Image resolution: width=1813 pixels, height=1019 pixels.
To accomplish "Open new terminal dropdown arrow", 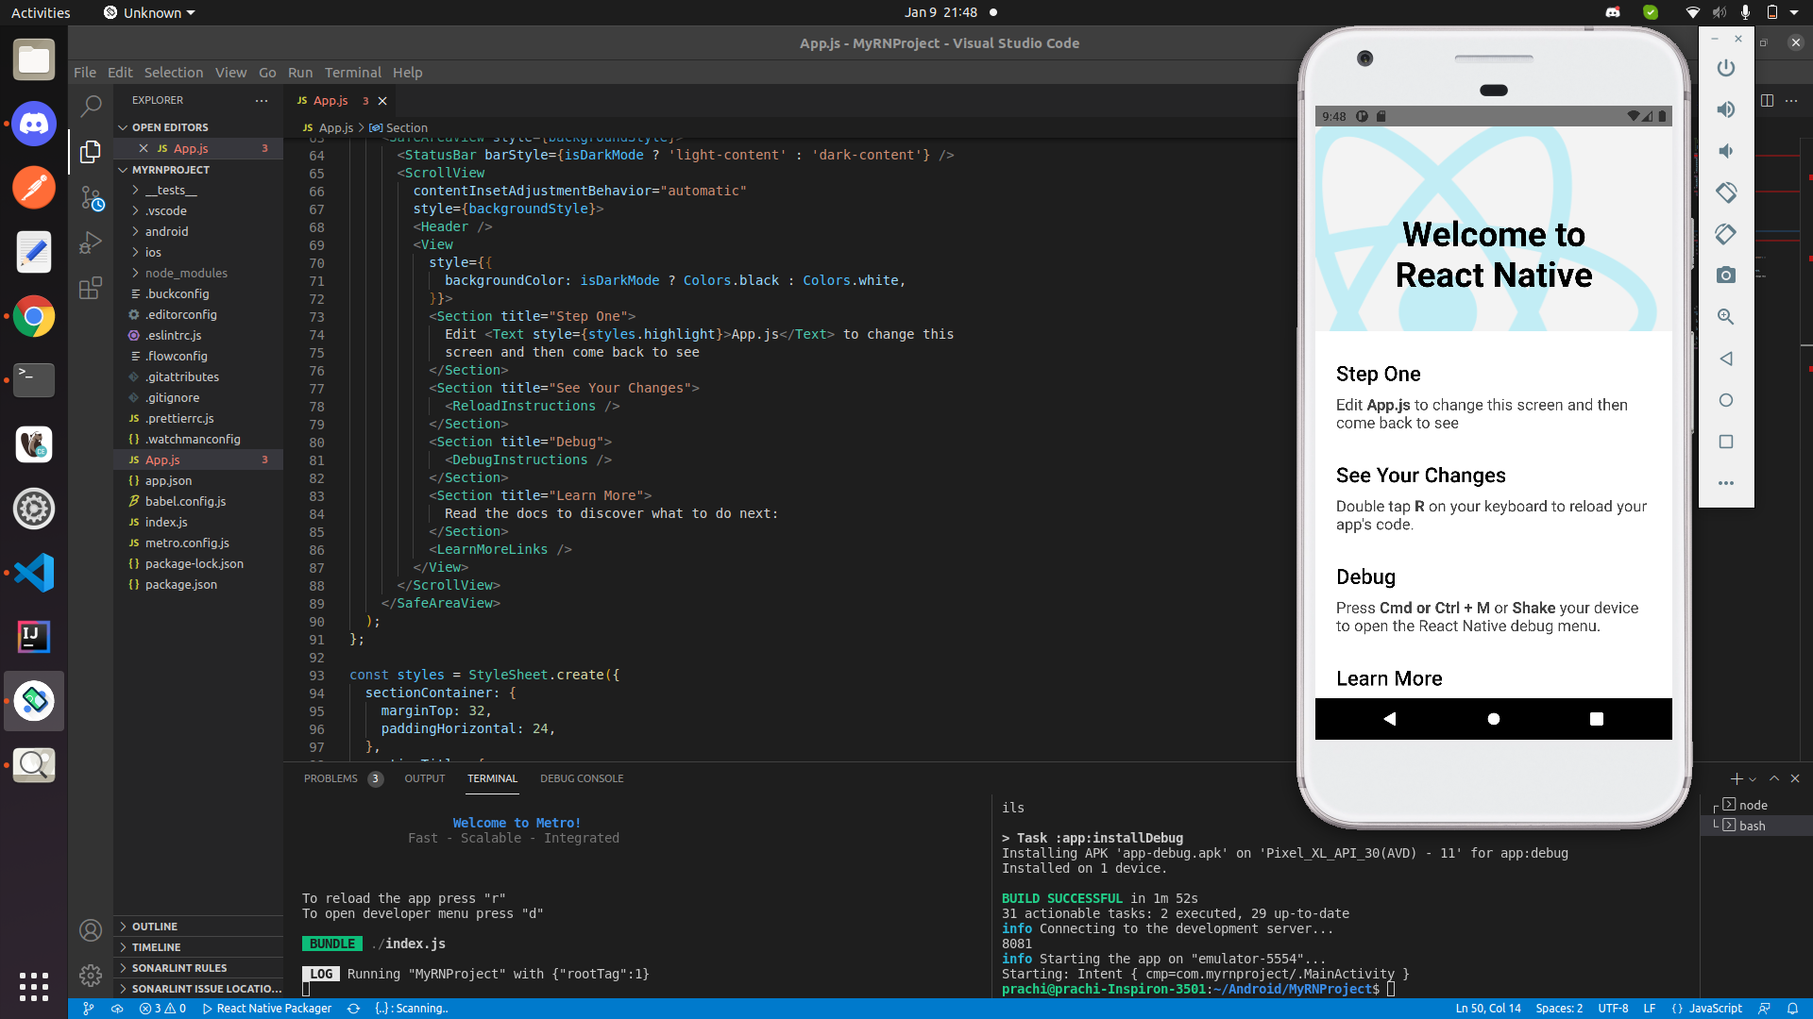I will (1753, 779).
